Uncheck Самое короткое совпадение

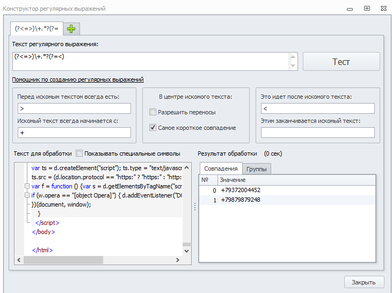pos(153,128)
